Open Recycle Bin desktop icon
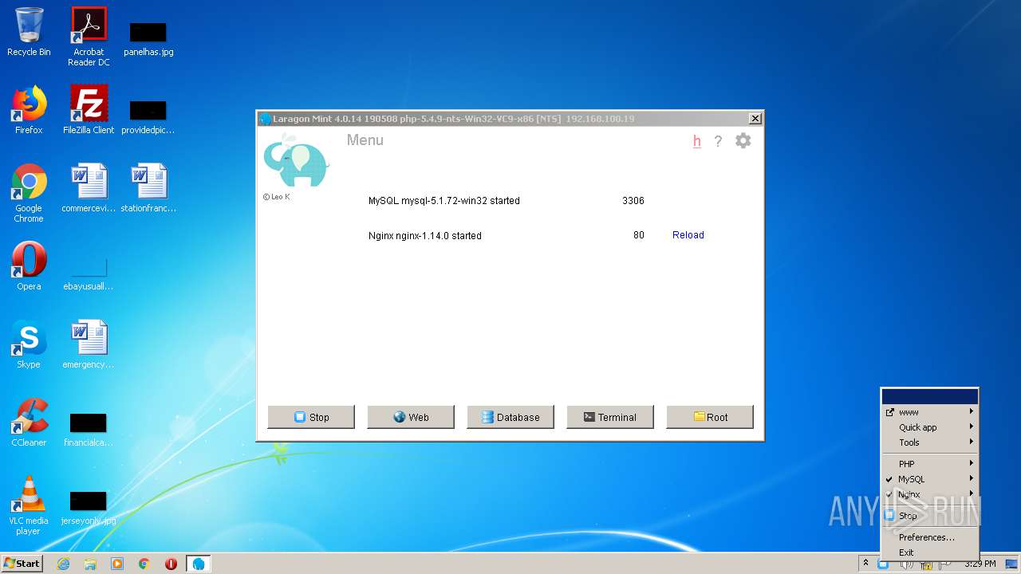The width and height of the screenshot is (1021, 574). [x=29, y=33]
